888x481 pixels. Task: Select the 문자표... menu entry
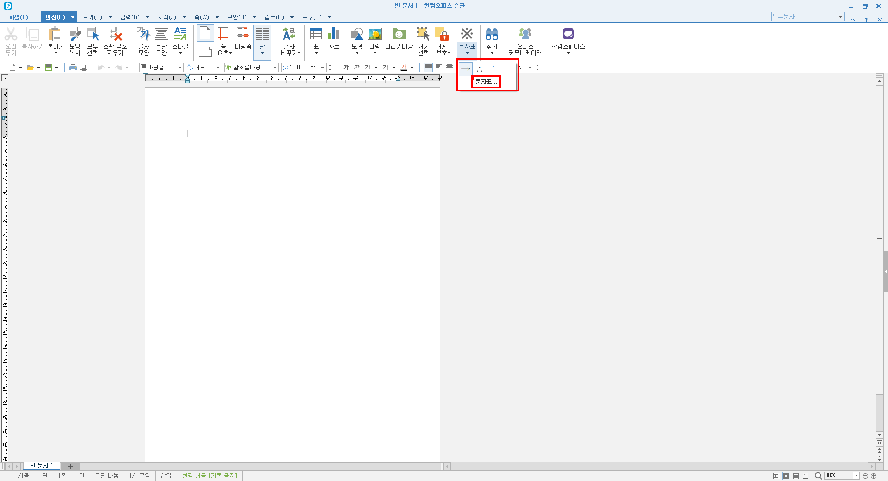point(486,82)
